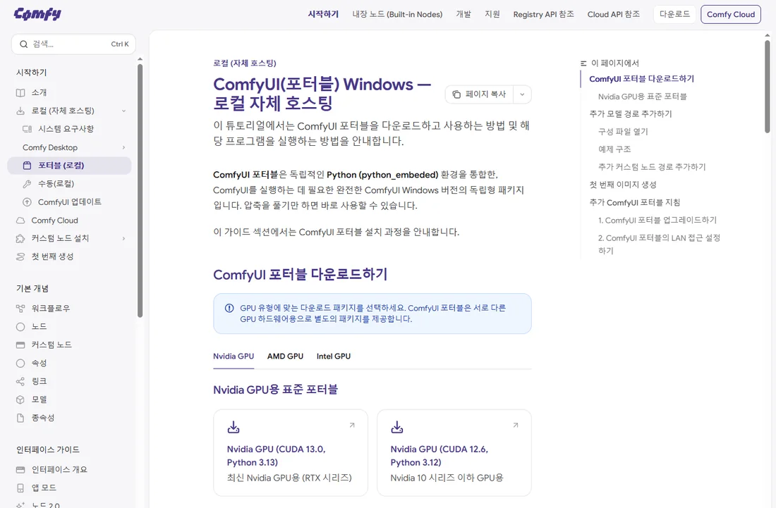This screenshot has width=776, height=508.
Task: Click the 검색... search field
Action: coord(73,44)
